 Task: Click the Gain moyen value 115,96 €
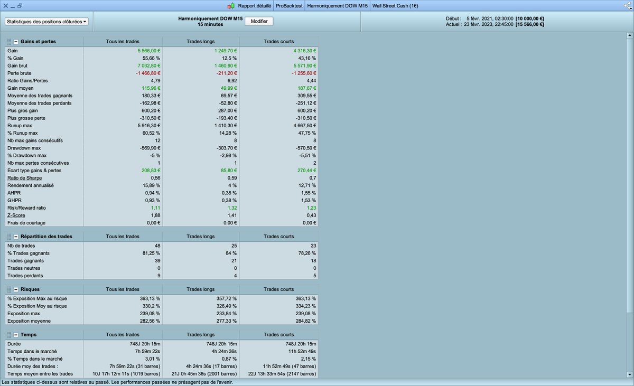click(x=152, y=88)
